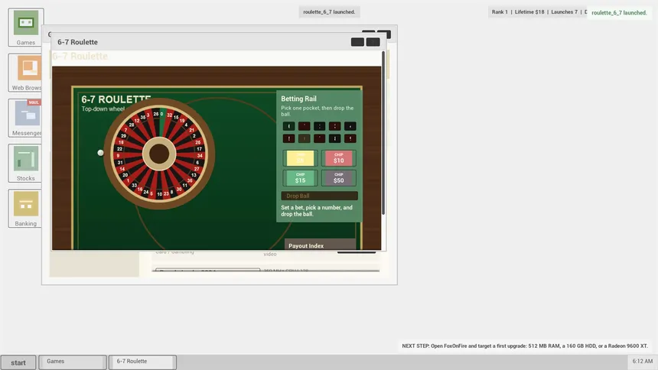This screenshot has height=370, width=658.
Task: Click the 6-7 Roulette window vertical scrollbar
Action: pyautogui.click(x=383, y=133)
